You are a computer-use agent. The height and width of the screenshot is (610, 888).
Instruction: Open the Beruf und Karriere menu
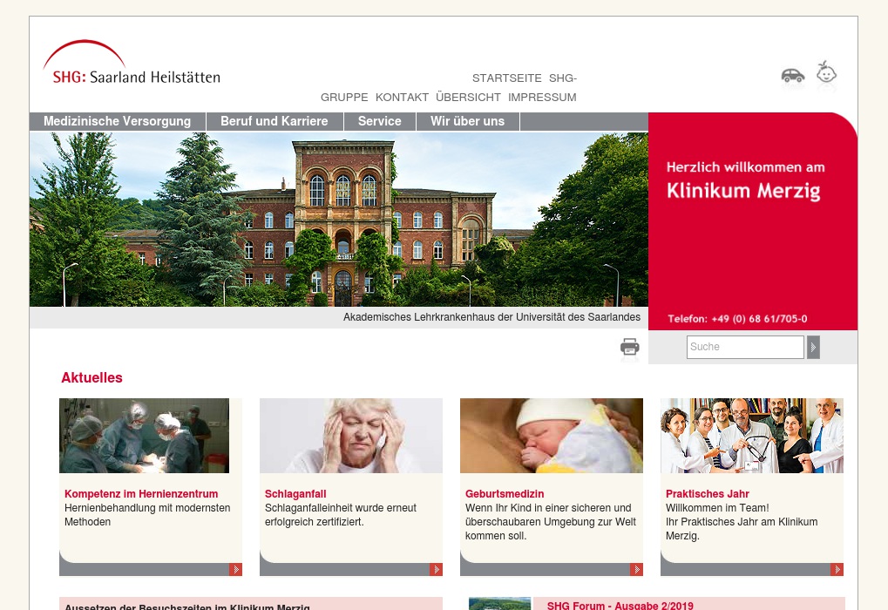[x=274, y=122]
